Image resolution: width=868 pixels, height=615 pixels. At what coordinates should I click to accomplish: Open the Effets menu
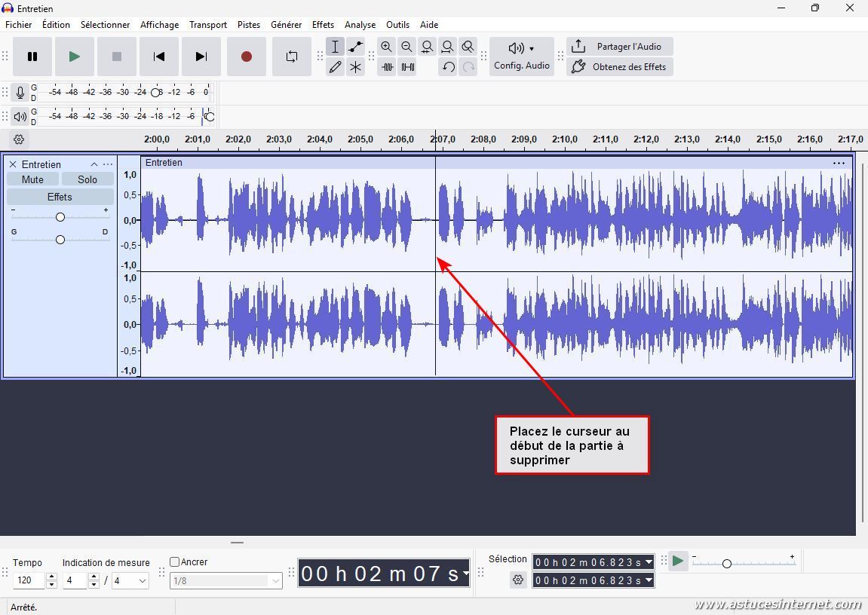click(323, 25)
